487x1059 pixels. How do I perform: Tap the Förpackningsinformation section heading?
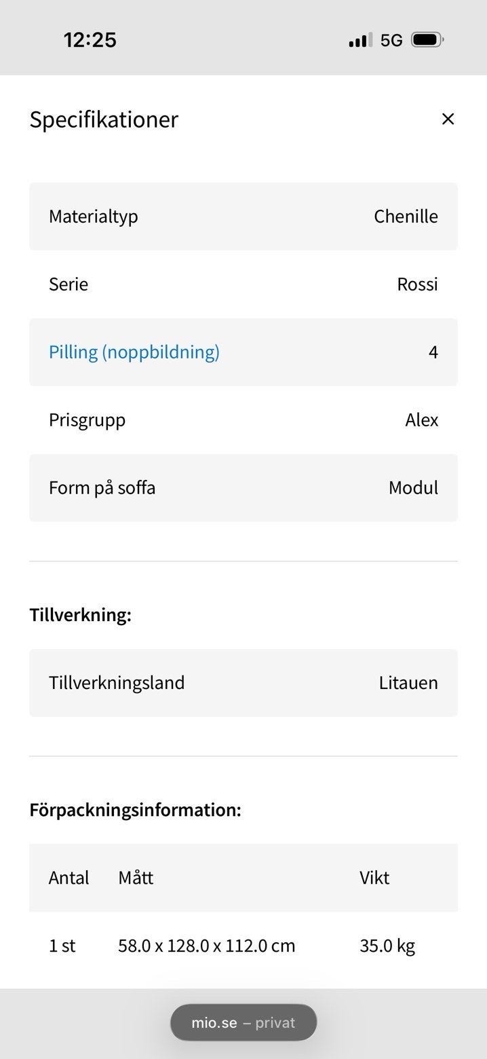(136, 810)
